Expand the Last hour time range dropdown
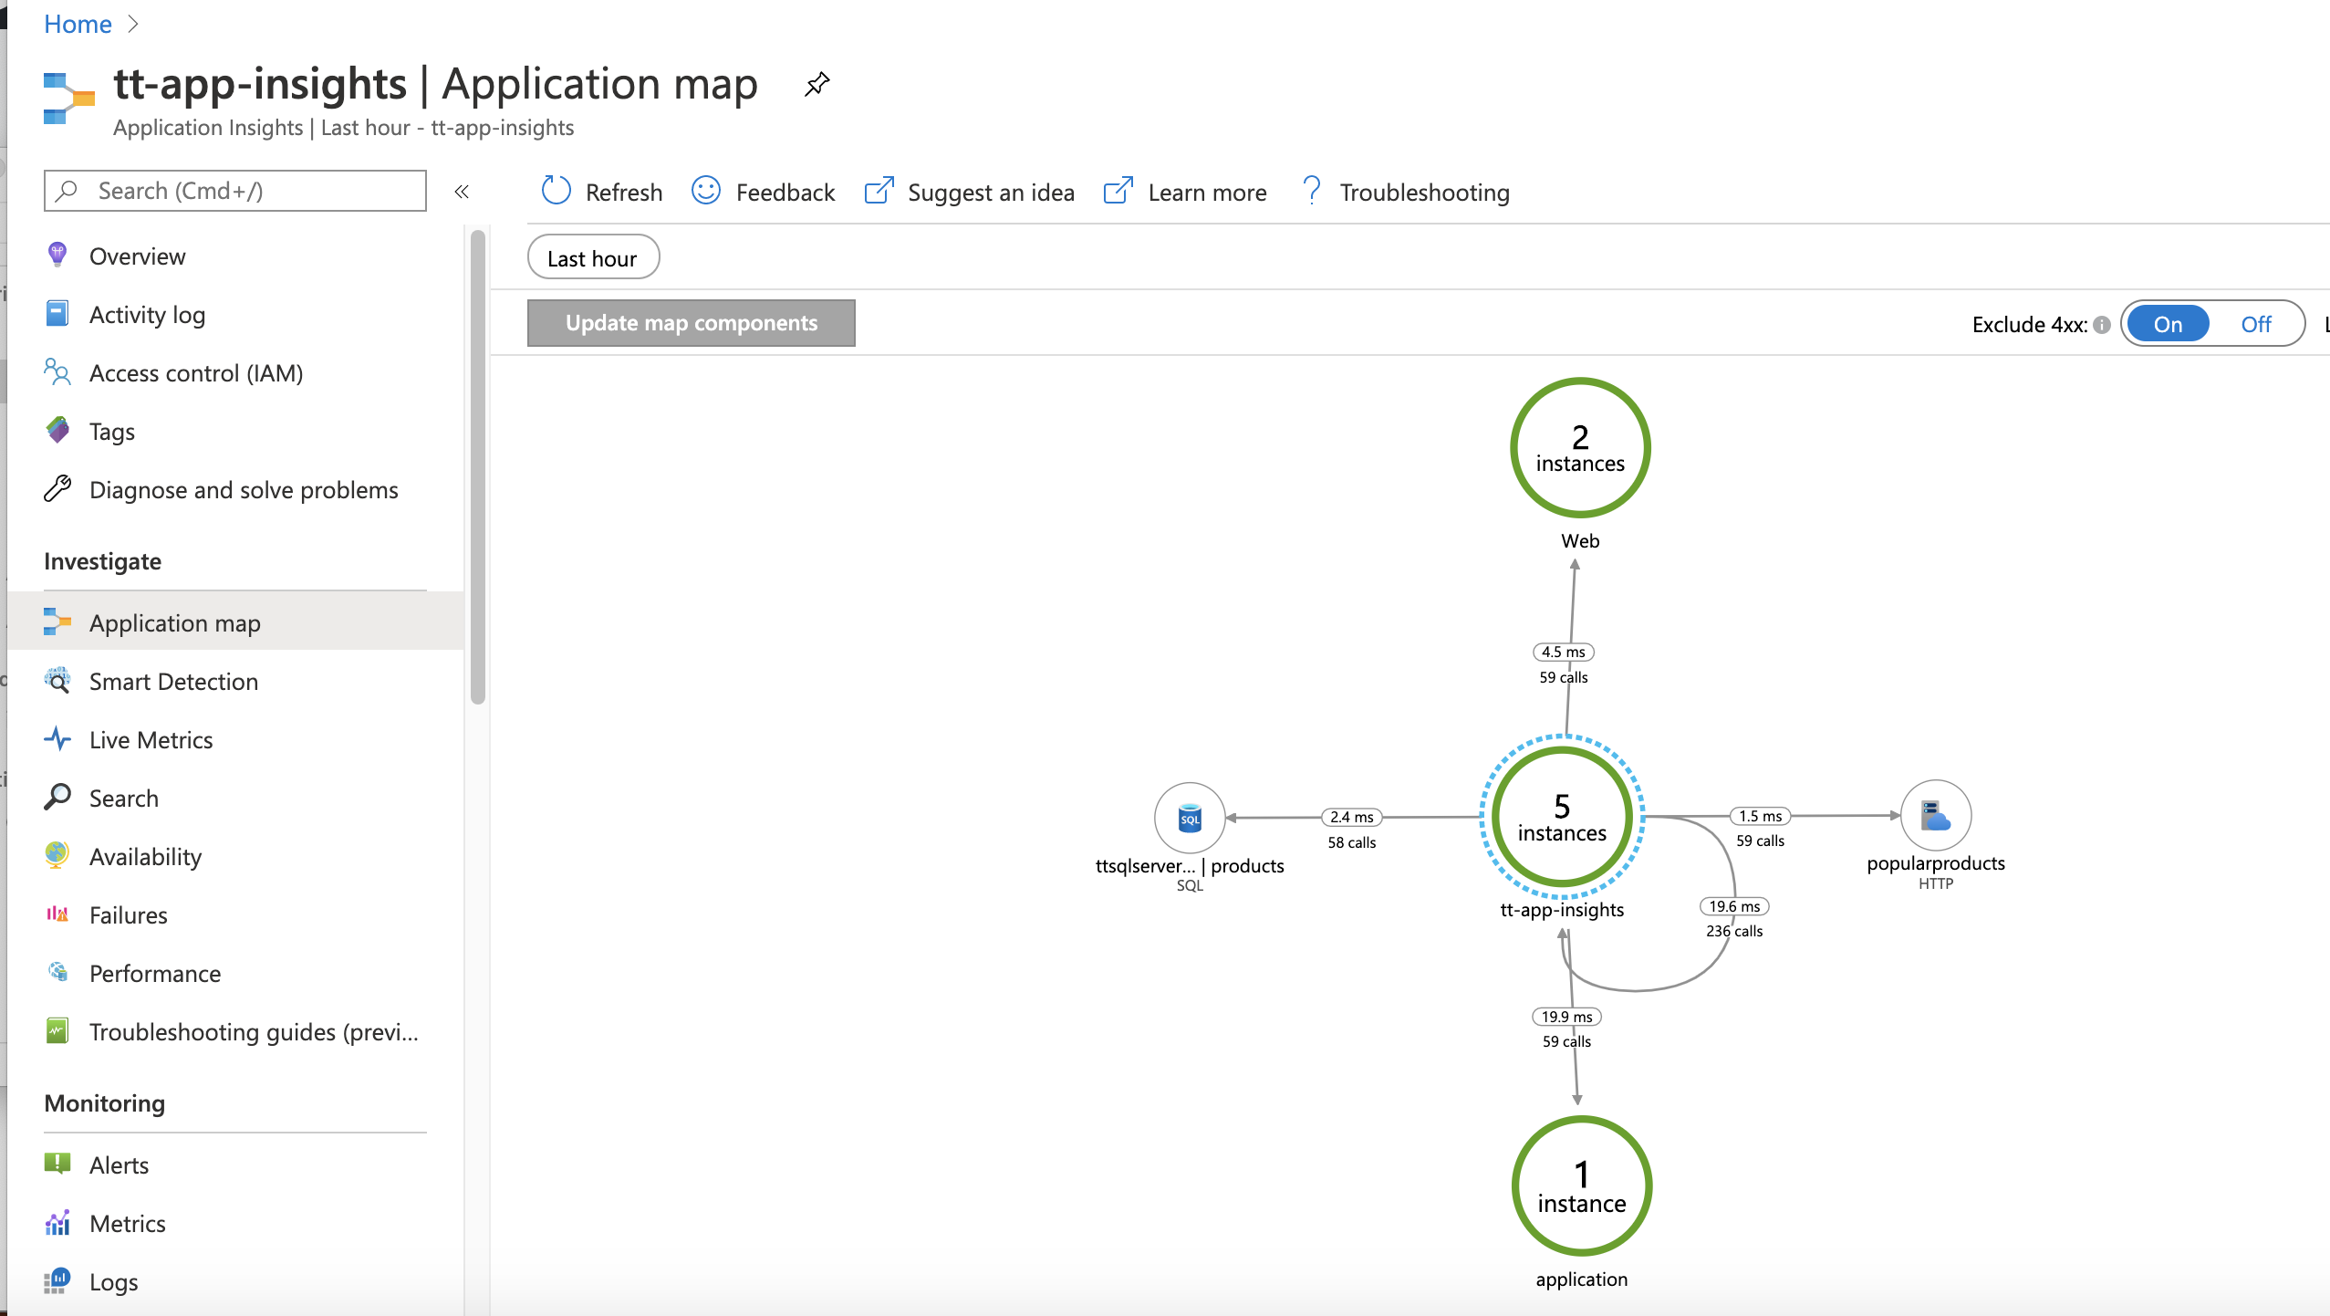Image resolution: width=2330 pixels, height=1316 pixels. 592,257
